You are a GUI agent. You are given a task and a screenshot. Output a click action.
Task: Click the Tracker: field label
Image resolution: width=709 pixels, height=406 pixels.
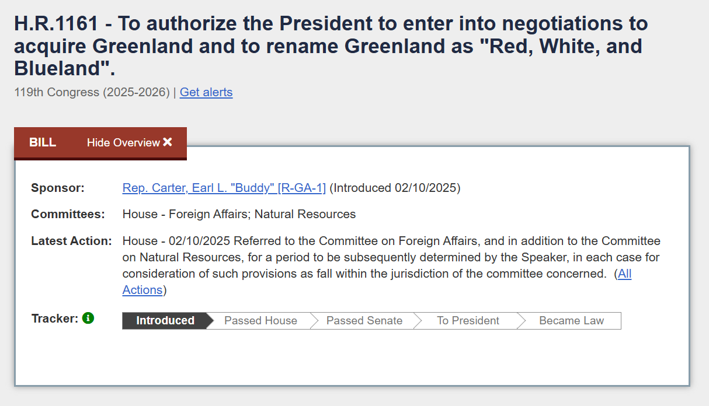[x=55, y=318]
